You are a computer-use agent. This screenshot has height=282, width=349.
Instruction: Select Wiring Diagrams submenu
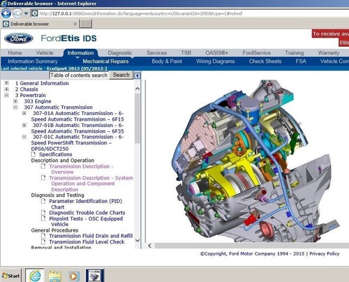click(215, 61)
